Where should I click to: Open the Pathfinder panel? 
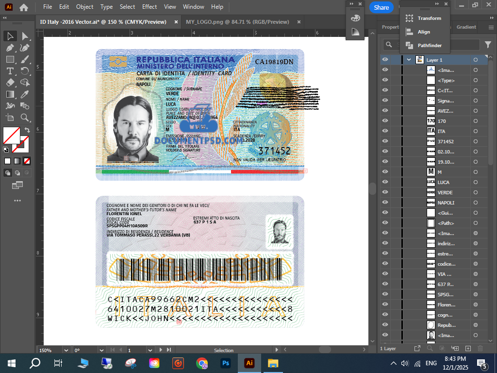[x=429, y=45]
